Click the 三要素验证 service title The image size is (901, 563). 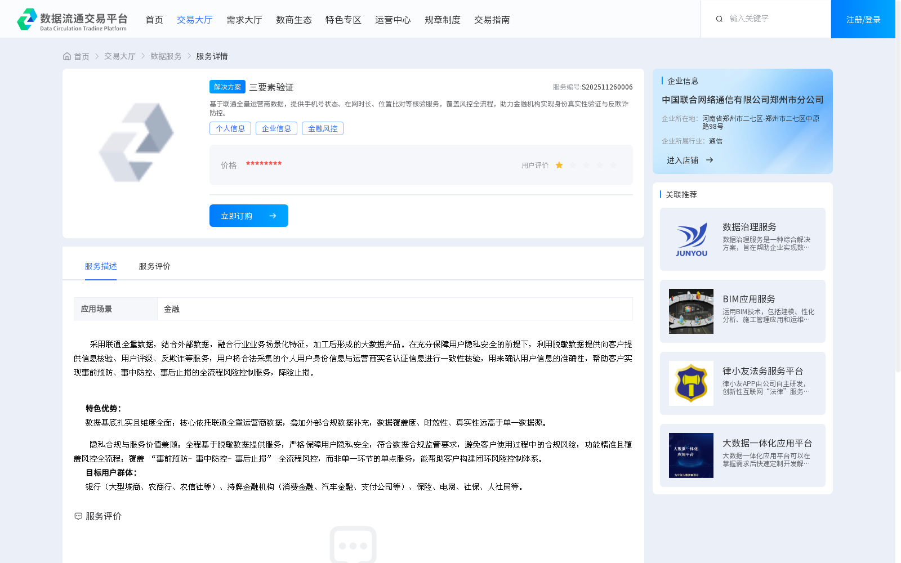coord(271,87)
